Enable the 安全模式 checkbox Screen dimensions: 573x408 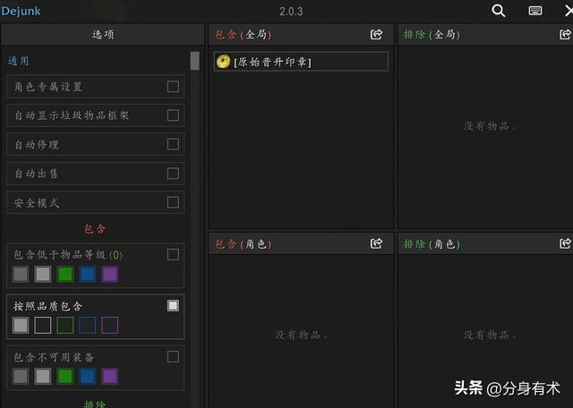(173, 202)
